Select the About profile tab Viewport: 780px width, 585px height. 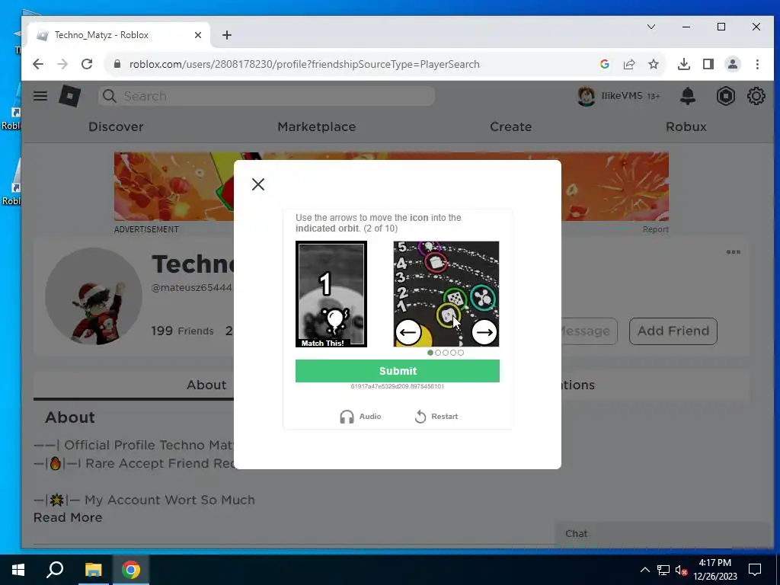point(206,385)
